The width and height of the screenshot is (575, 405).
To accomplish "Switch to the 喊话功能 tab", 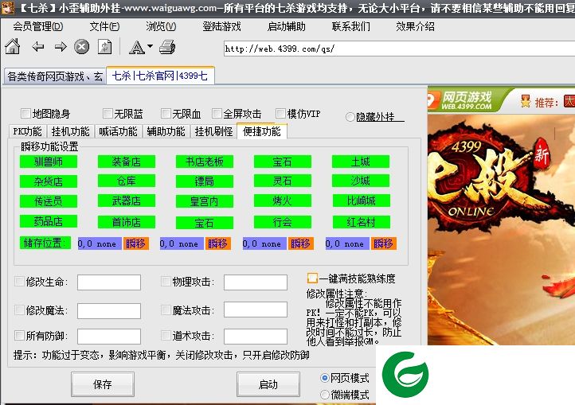I will pos(118,131).
